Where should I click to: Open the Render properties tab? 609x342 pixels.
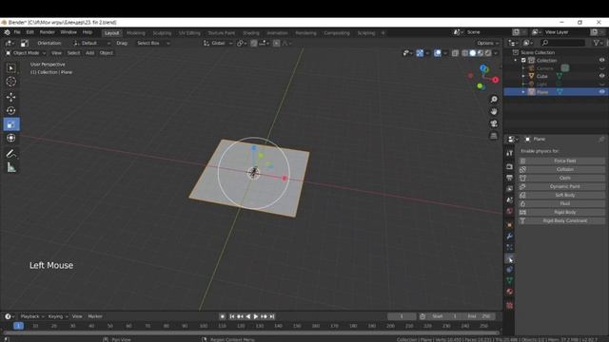pos(510,167)
